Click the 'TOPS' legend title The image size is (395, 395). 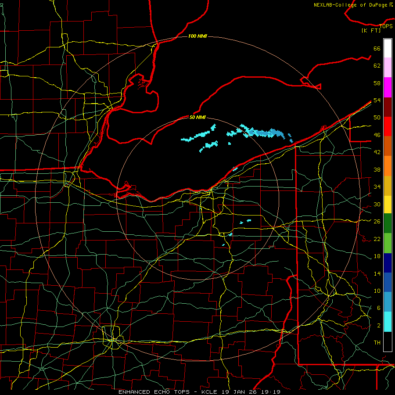pos(386,26)
